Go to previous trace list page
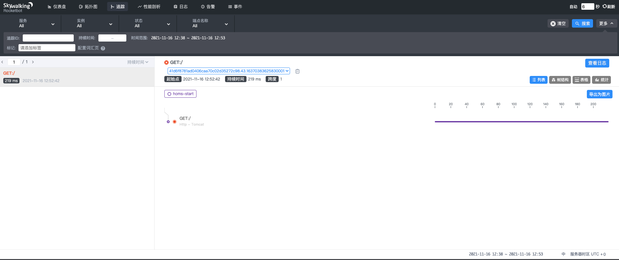 tap(2, 62)
